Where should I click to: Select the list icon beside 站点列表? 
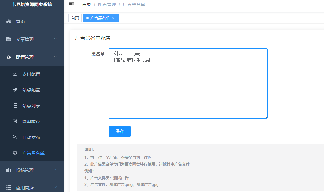[x=15, y=105]
